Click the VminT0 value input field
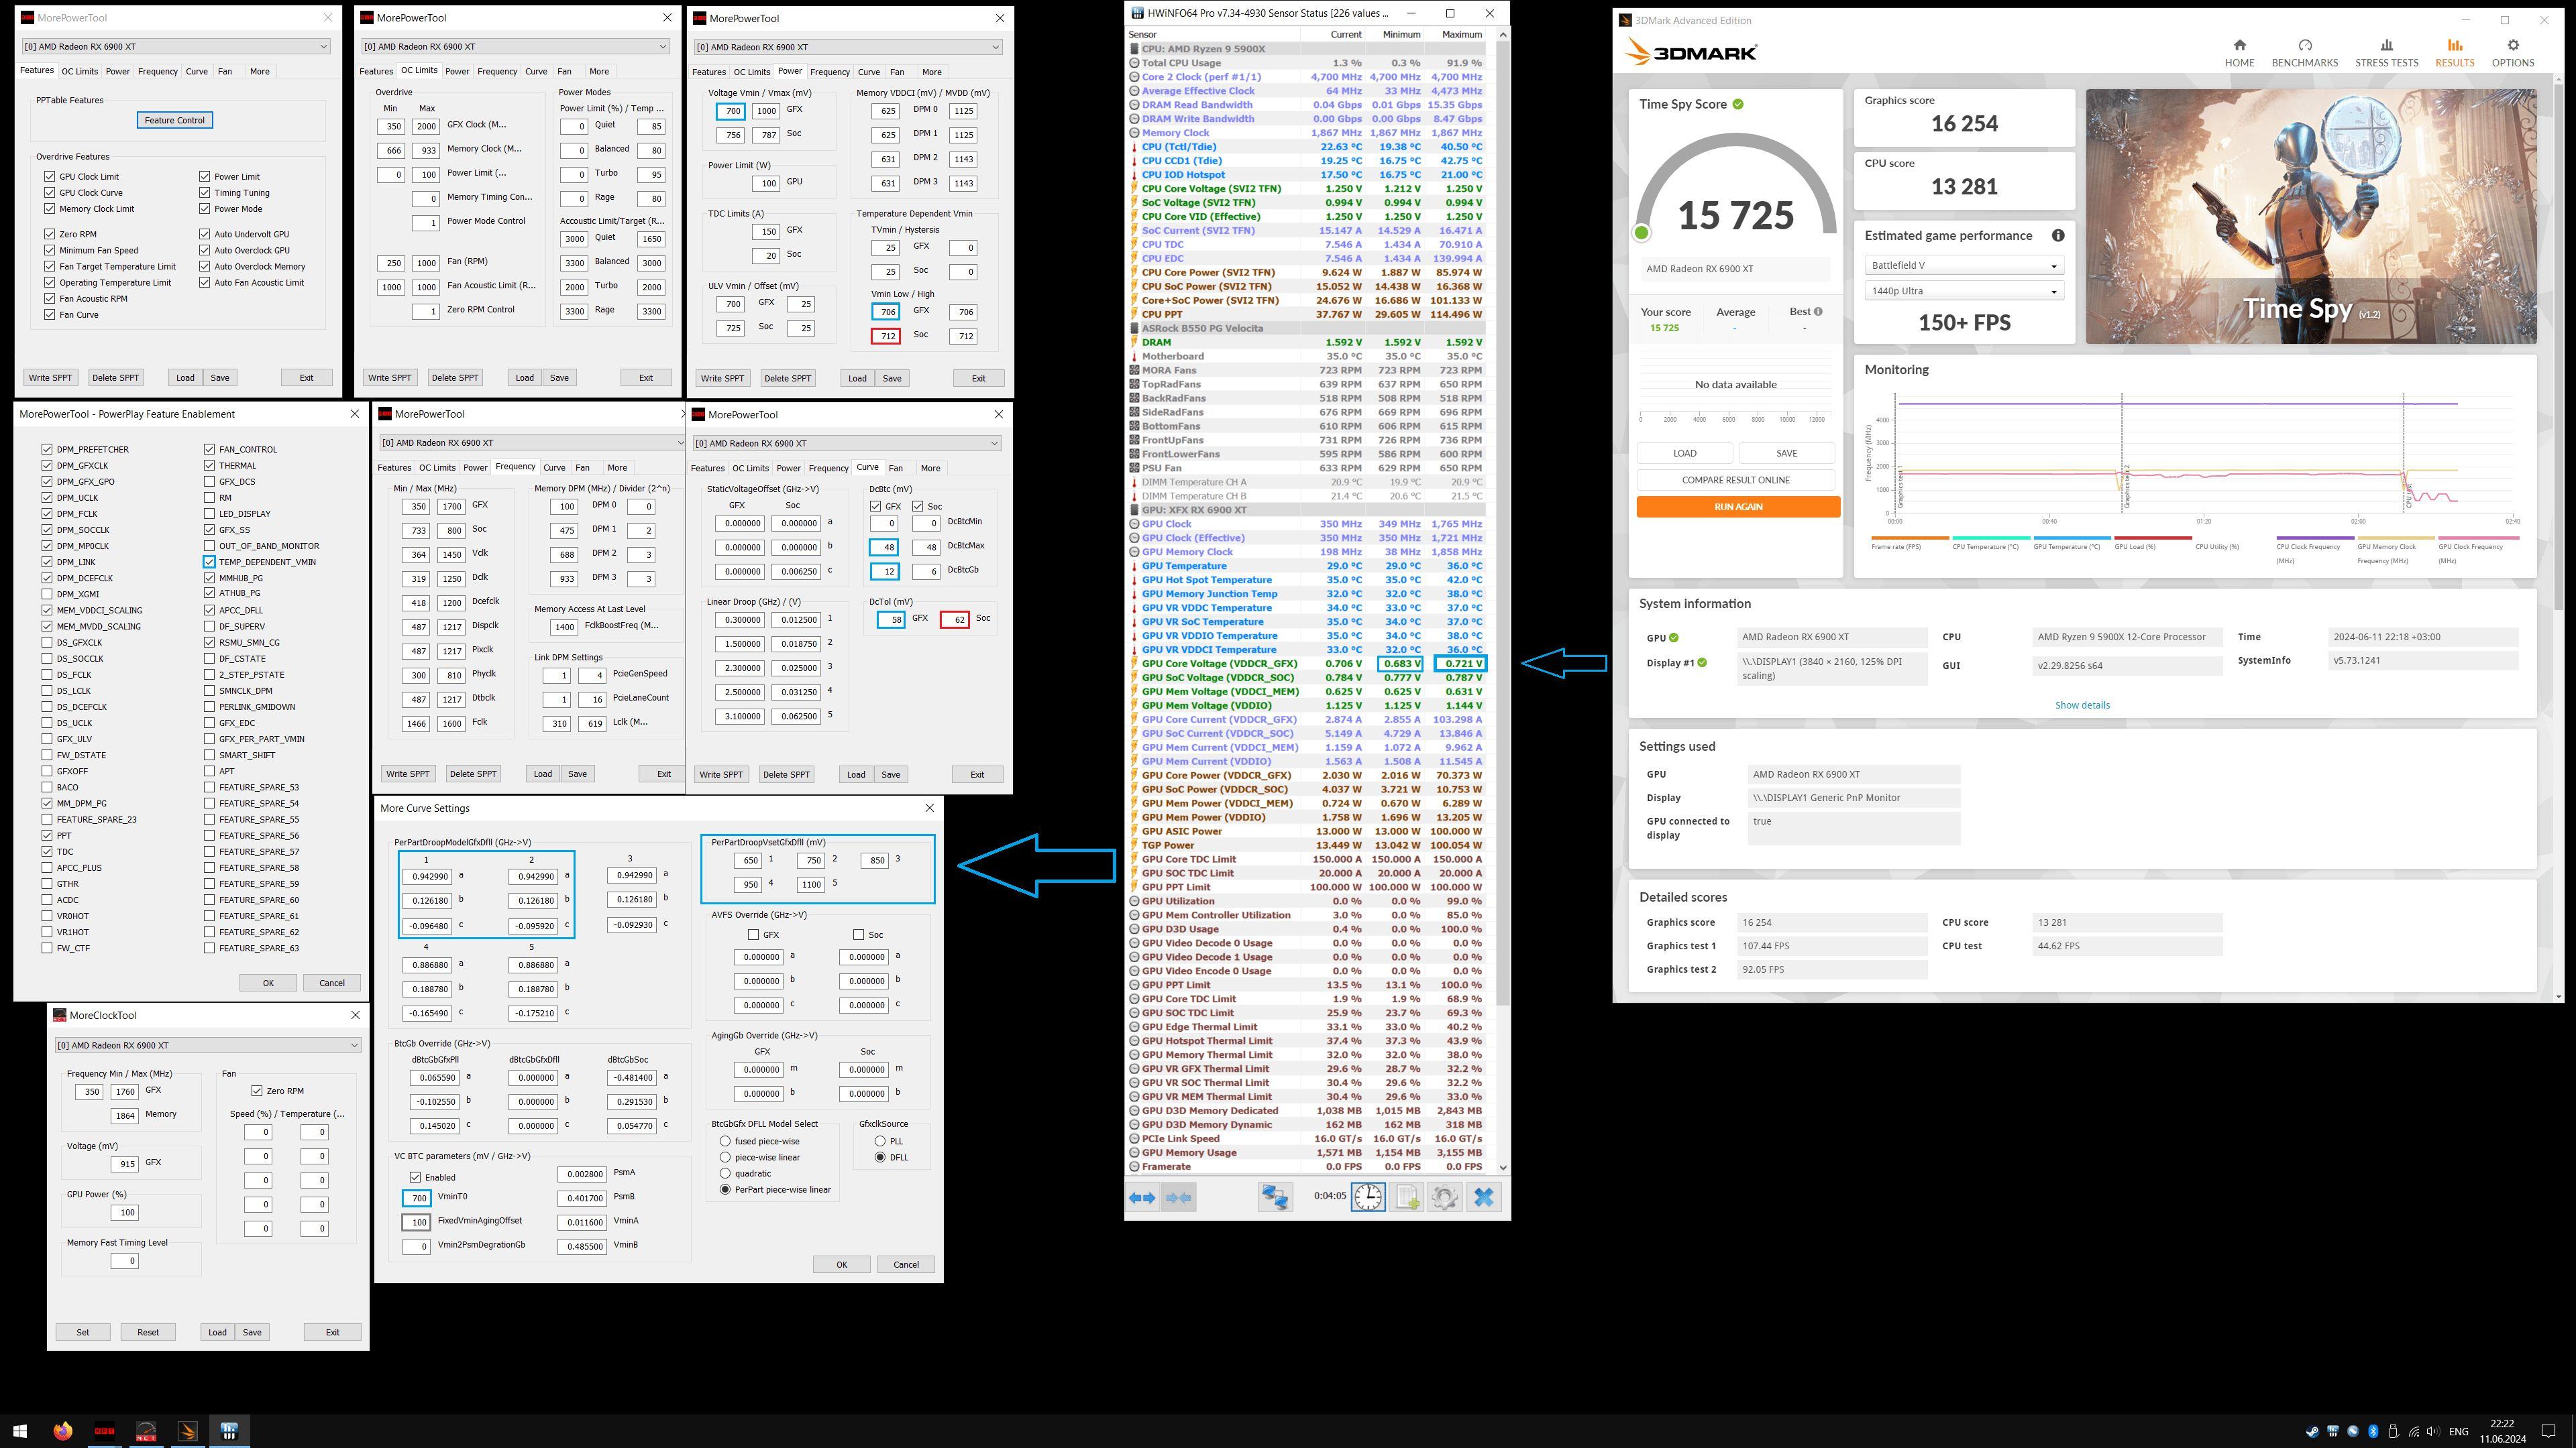This screenshot has height=1448, width=2576. point(418,1197)
